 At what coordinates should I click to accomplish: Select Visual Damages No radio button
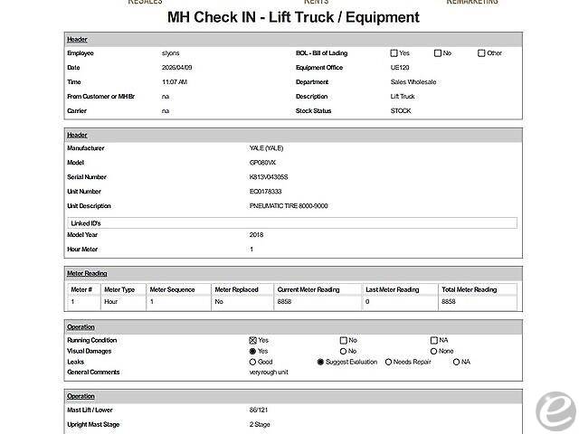[x=343, y=352]
